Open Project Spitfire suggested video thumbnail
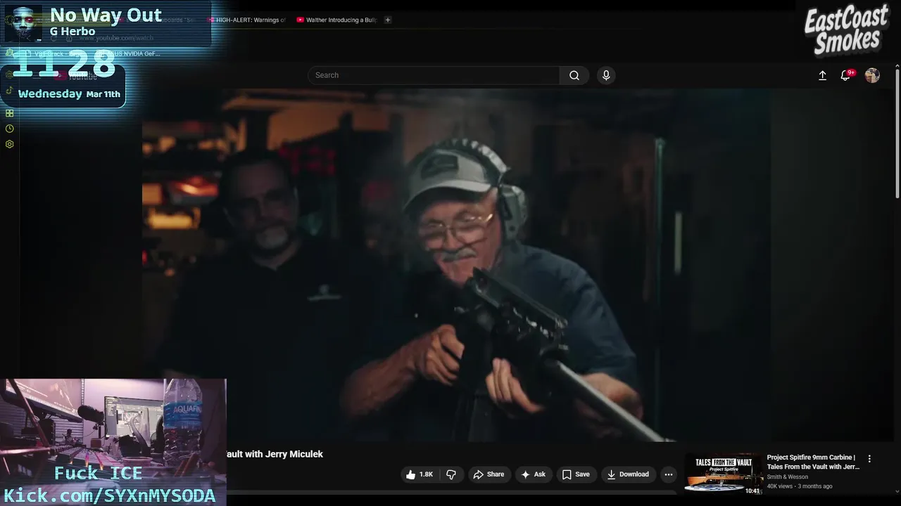 pos(724,474)
